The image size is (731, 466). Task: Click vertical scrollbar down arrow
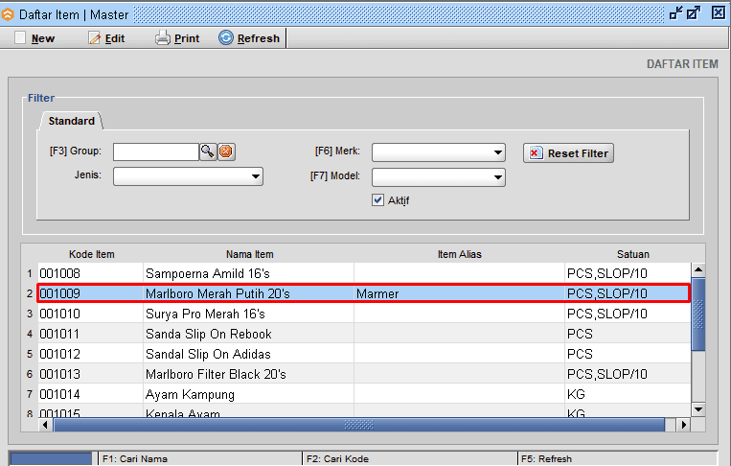697,409
